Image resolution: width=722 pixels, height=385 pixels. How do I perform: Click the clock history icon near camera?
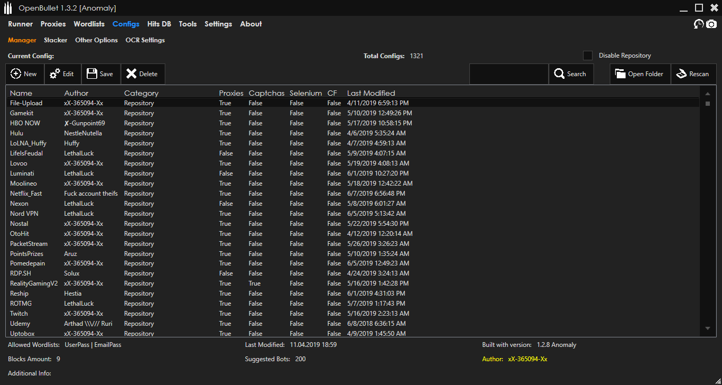[x=699, y=24]
